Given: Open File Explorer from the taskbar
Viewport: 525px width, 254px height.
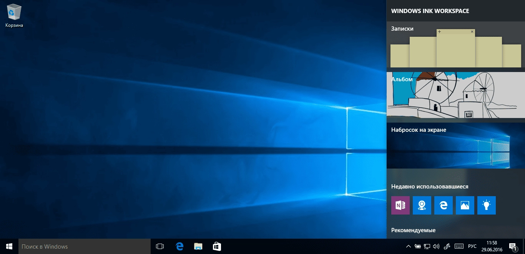Looking at the screenshot, I should (198, 246).
